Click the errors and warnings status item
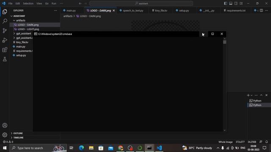Screen dimensions: 271x152 pyautogui.click(x=8, y=142)
